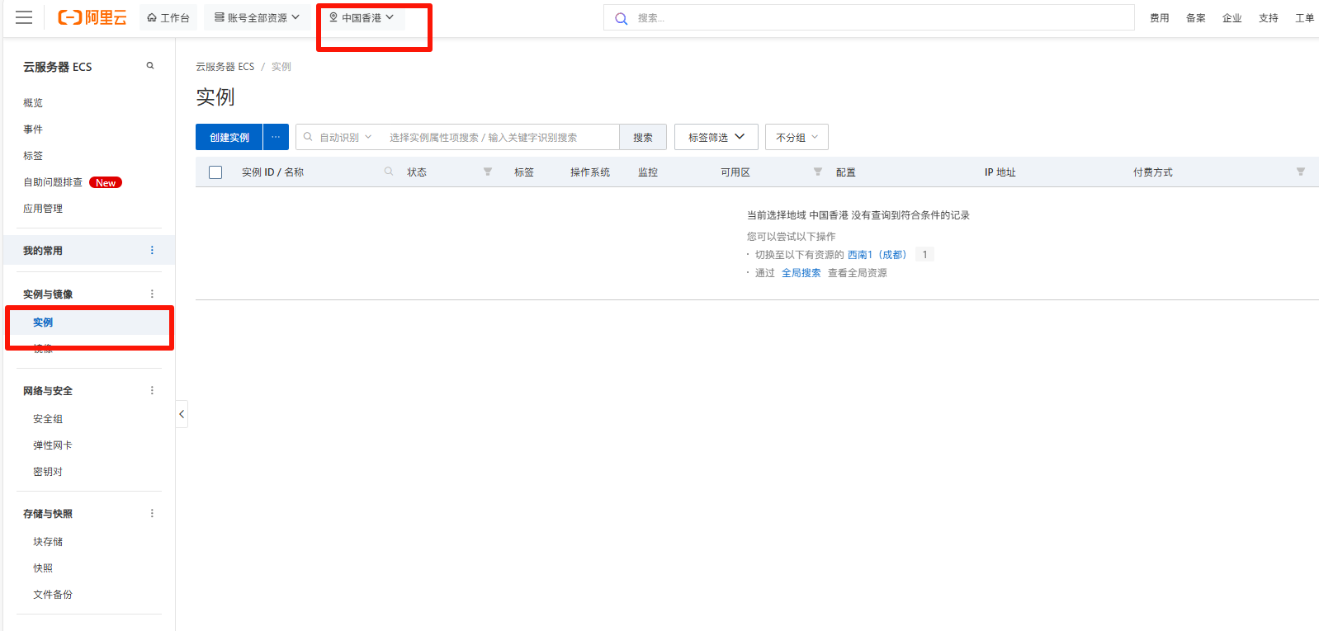Image resolution: width=1319 pixels, height=631 pixels.
Task: Go to 概览 in the sidebar
Action: 33,103
